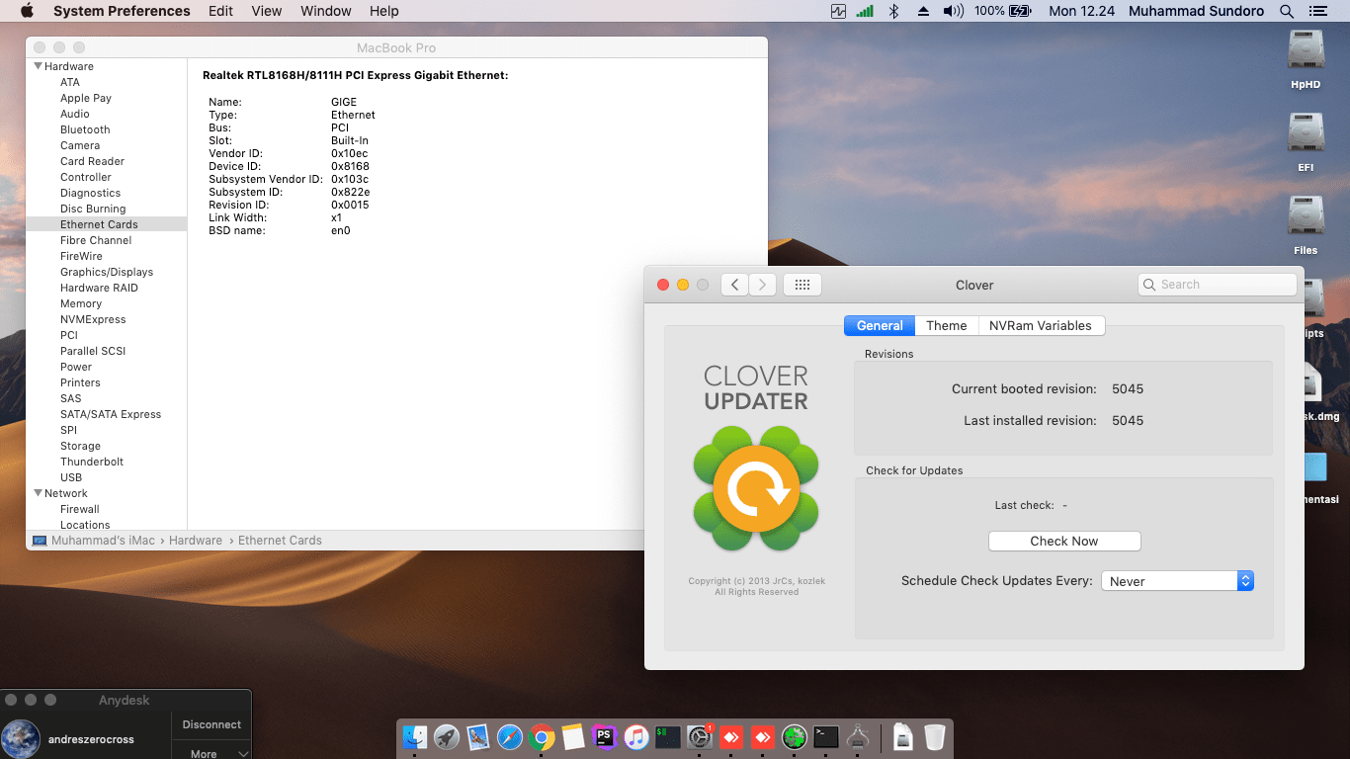Open the HpHD drive on desktop
This screenshot has height=759, width=1350.
pyautogui.click(x=1306, y=50)
